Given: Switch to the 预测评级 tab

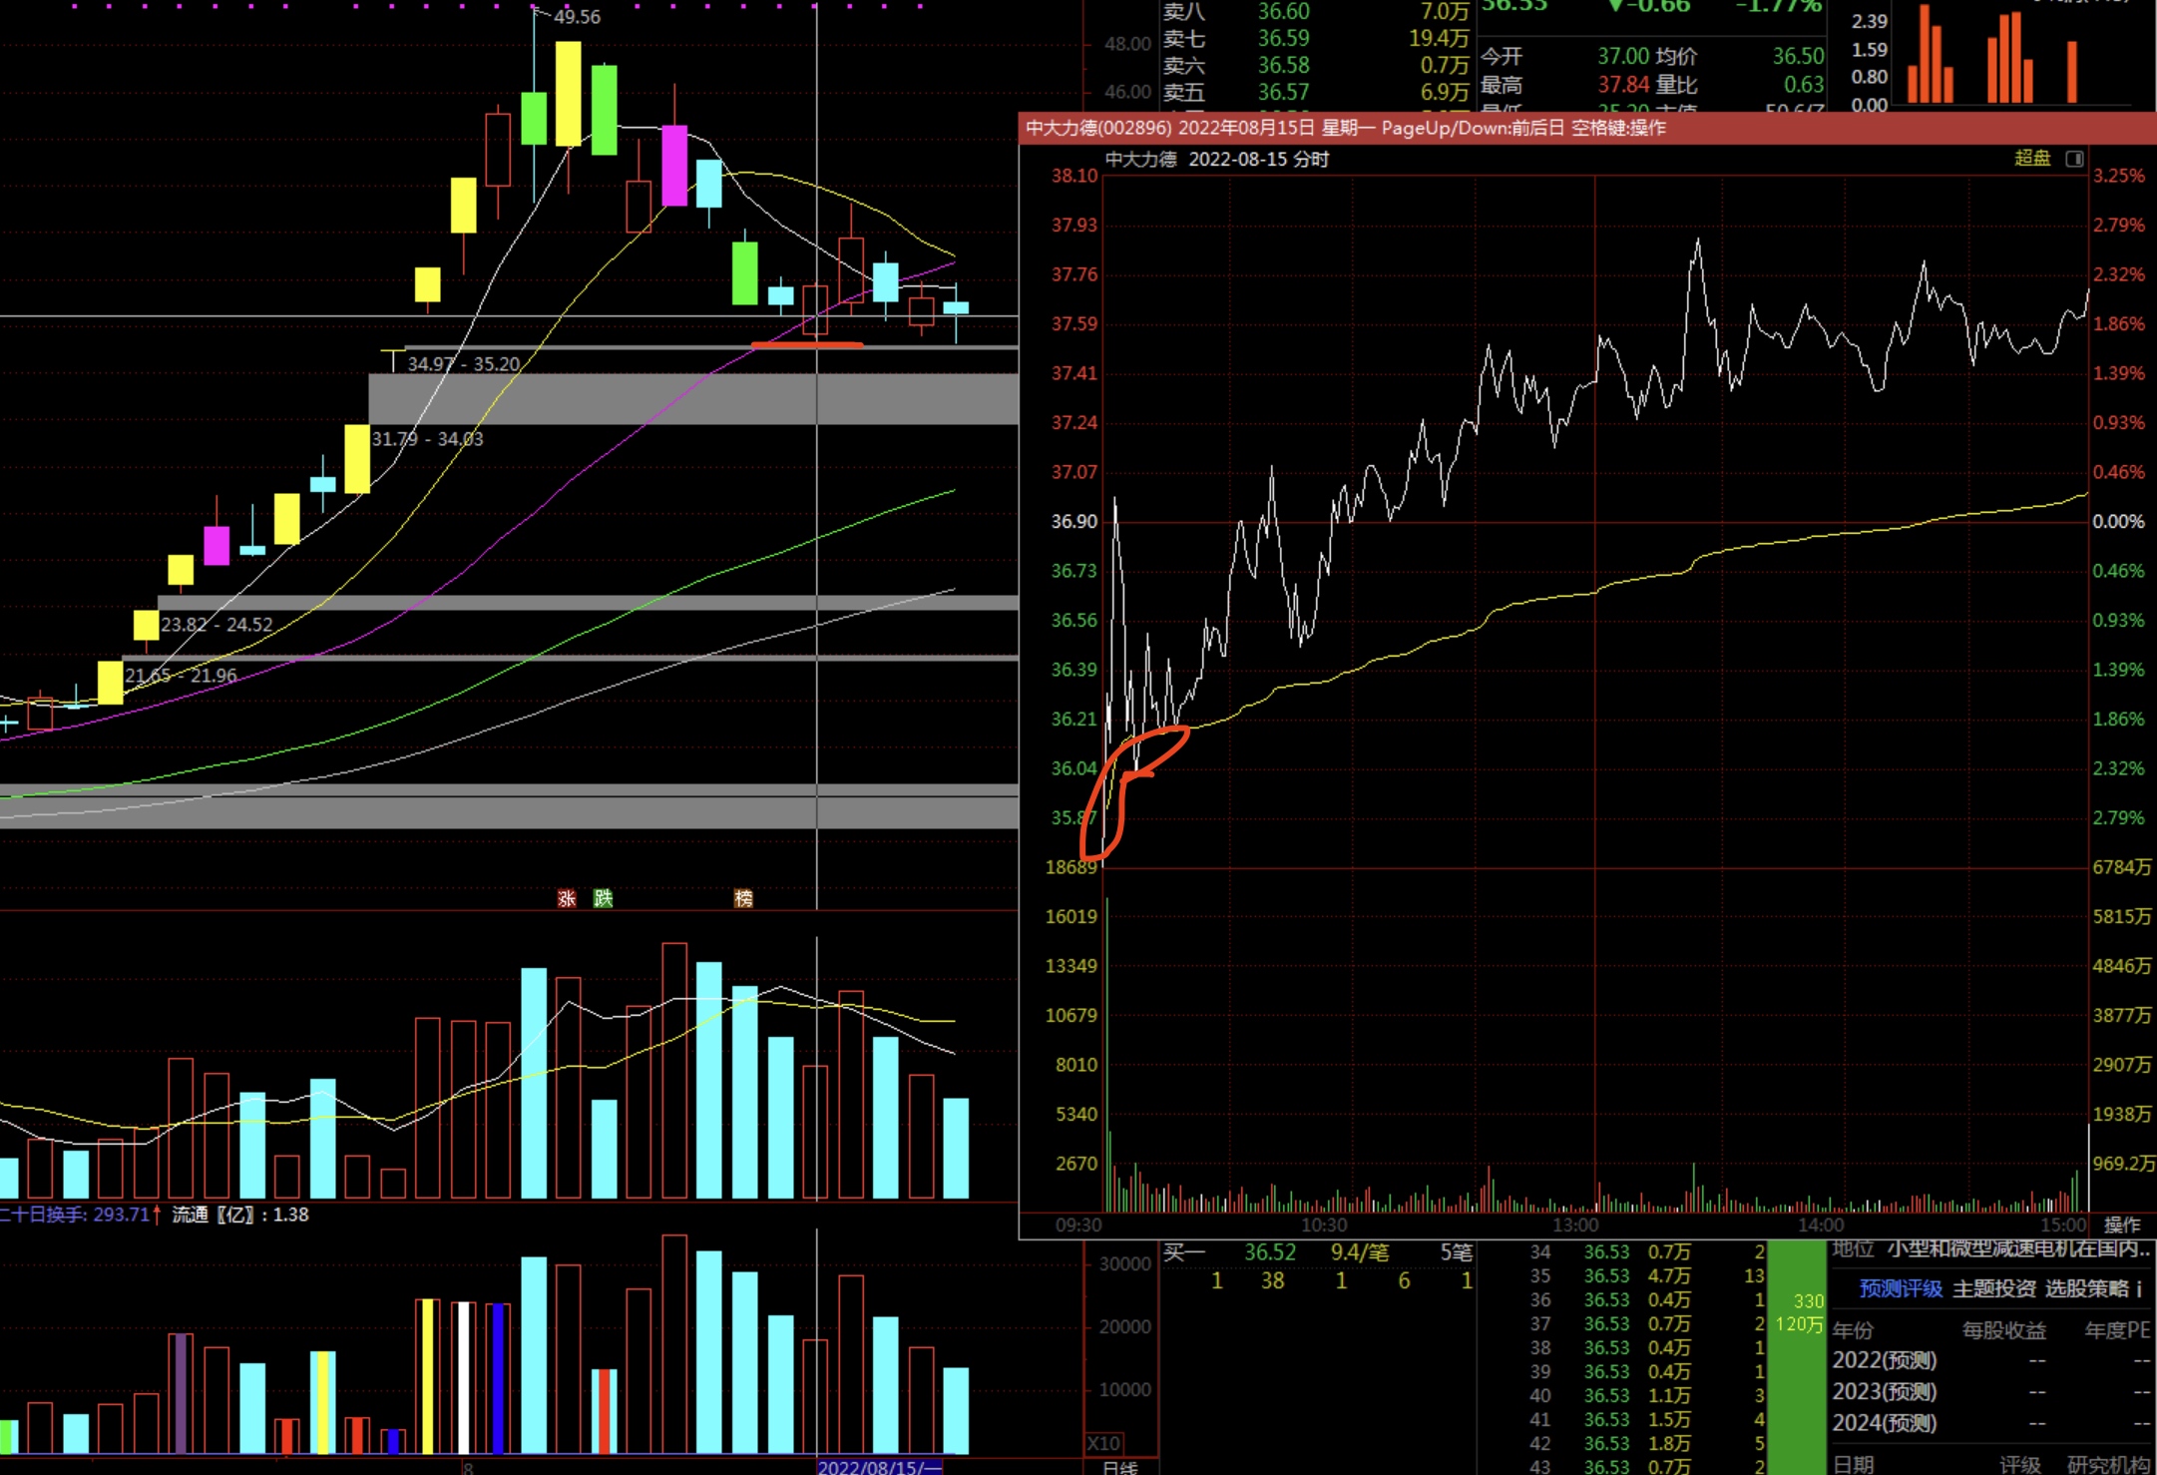Looking at the screenshot, I should [x=1900, y=1288].
